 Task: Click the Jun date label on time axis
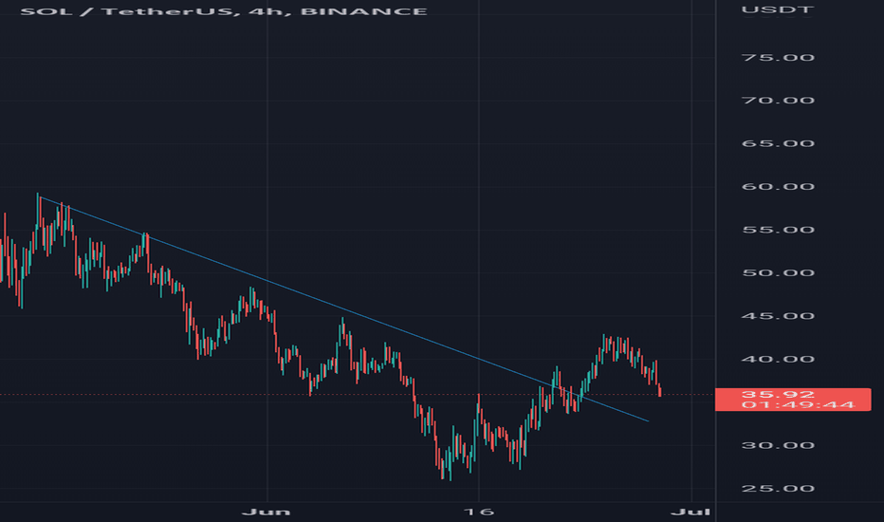[x=267, y=512]
